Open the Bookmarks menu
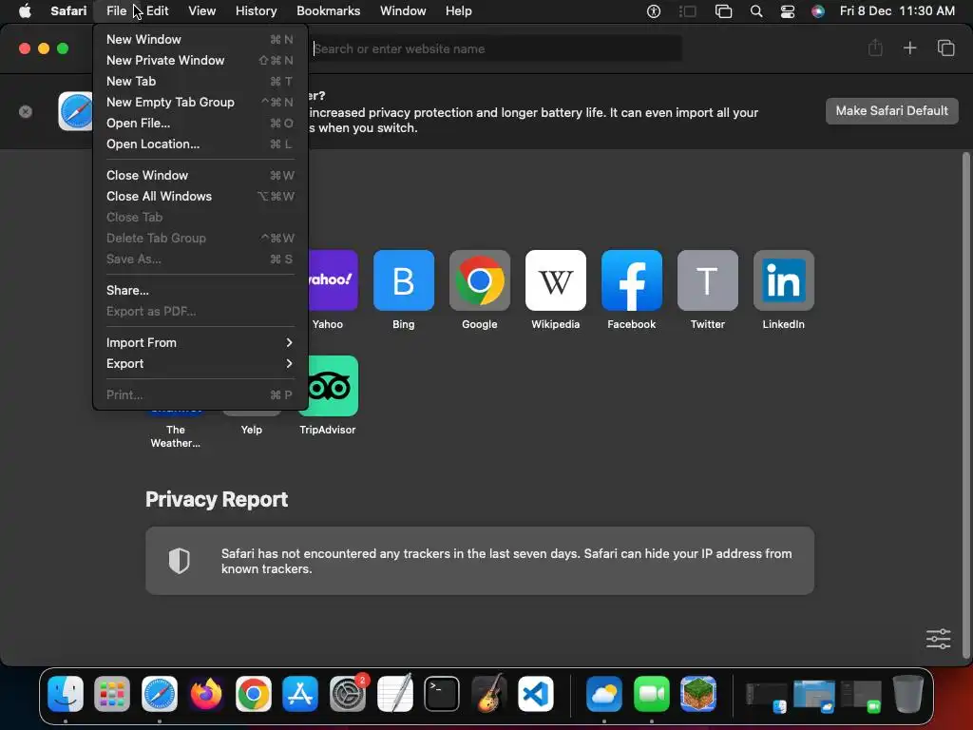The height and width of the screenshot is (730, 973). pos(328,10)
